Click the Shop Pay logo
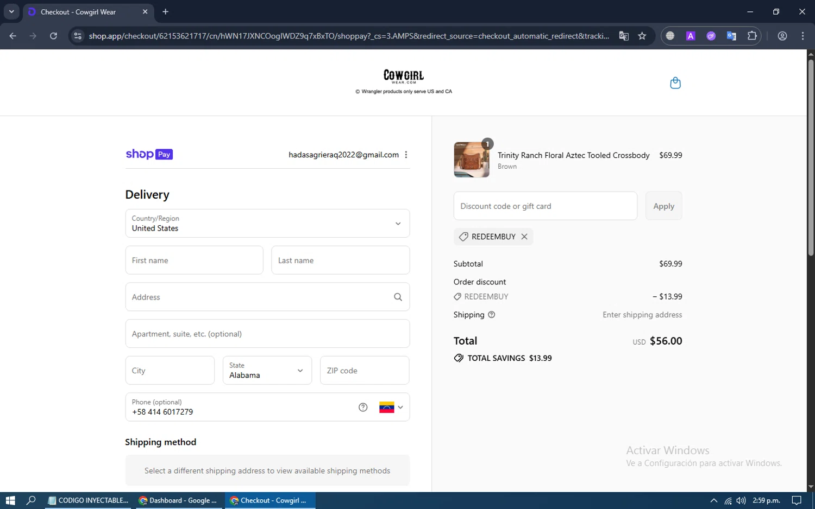The image size is (815, 509). [149, 154]
